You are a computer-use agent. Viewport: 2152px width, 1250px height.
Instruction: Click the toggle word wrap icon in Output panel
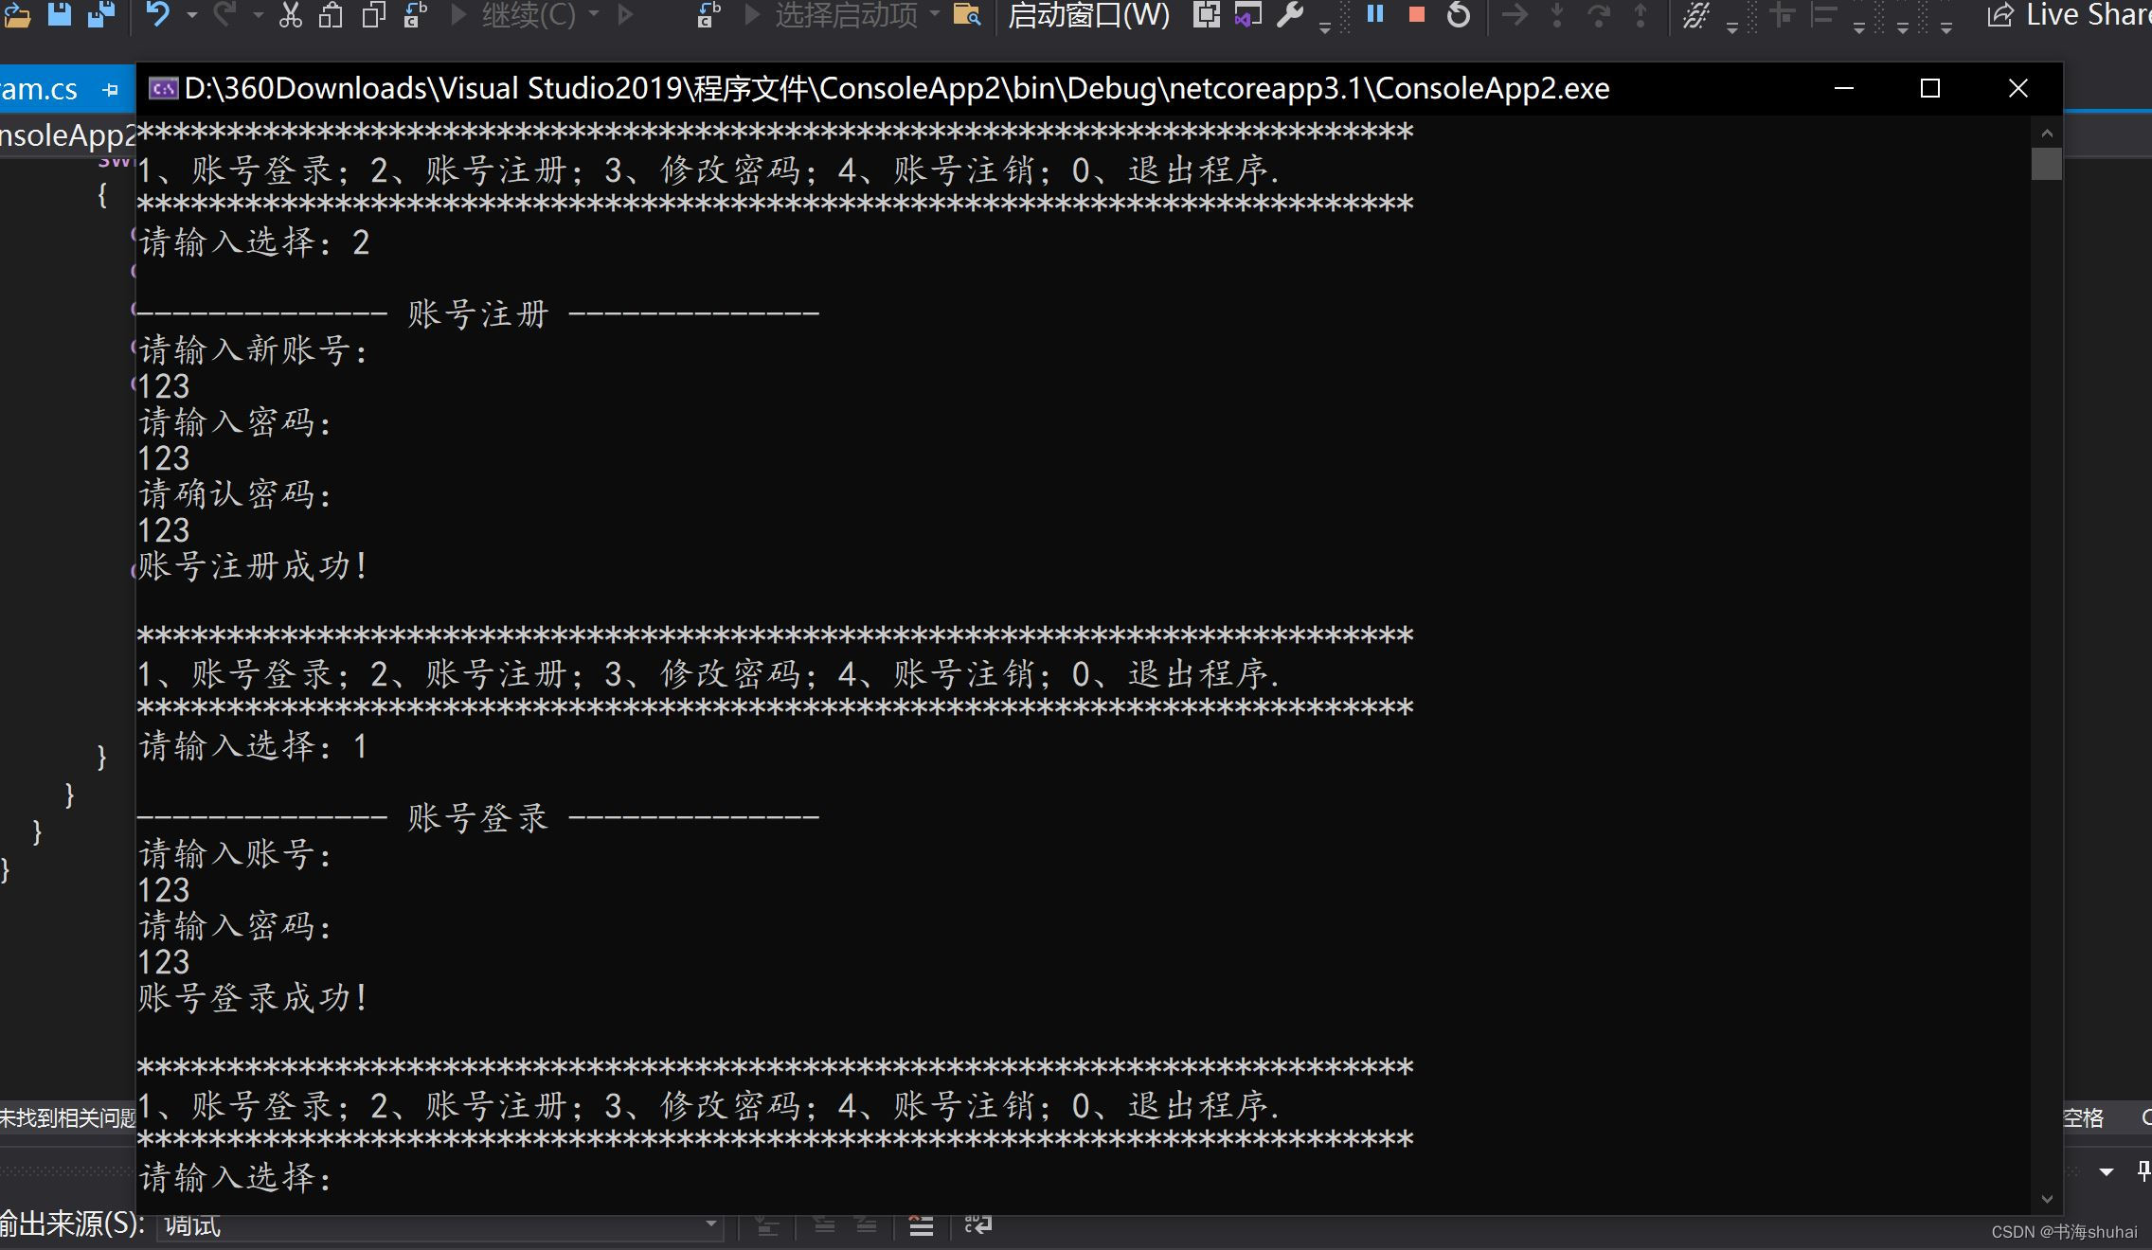click(x=977, y=1225)
